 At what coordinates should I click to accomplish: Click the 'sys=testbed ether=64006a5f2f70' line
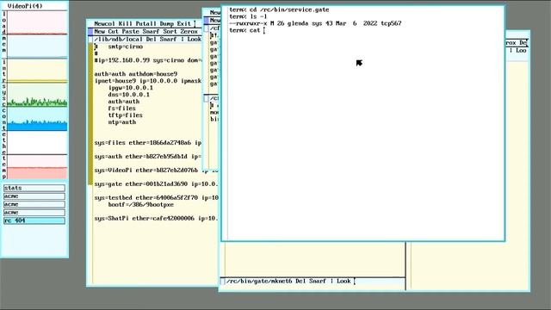tap(157, 197)
